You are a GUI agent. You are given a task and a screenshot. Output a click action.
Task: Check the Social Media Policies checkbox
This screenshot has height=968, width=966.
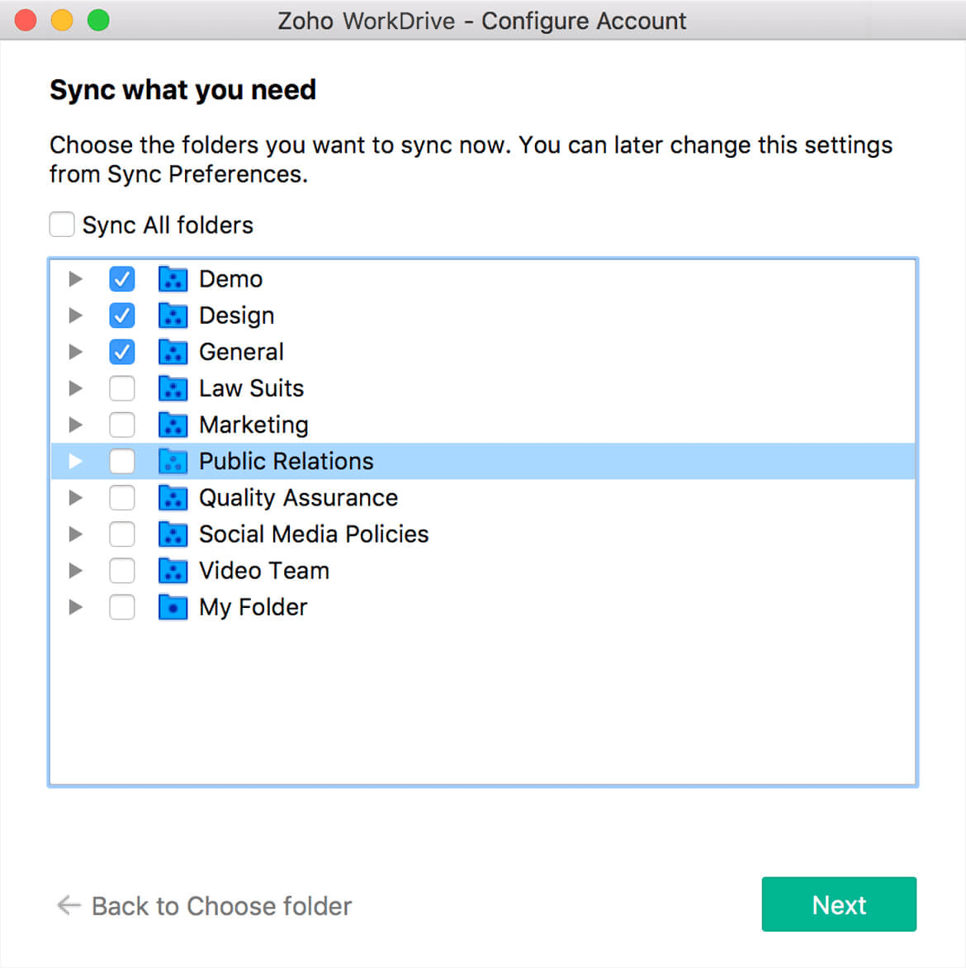(x=122, y=534)
